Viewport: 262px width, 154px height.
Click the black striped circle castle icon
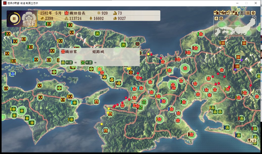point(137,44)
